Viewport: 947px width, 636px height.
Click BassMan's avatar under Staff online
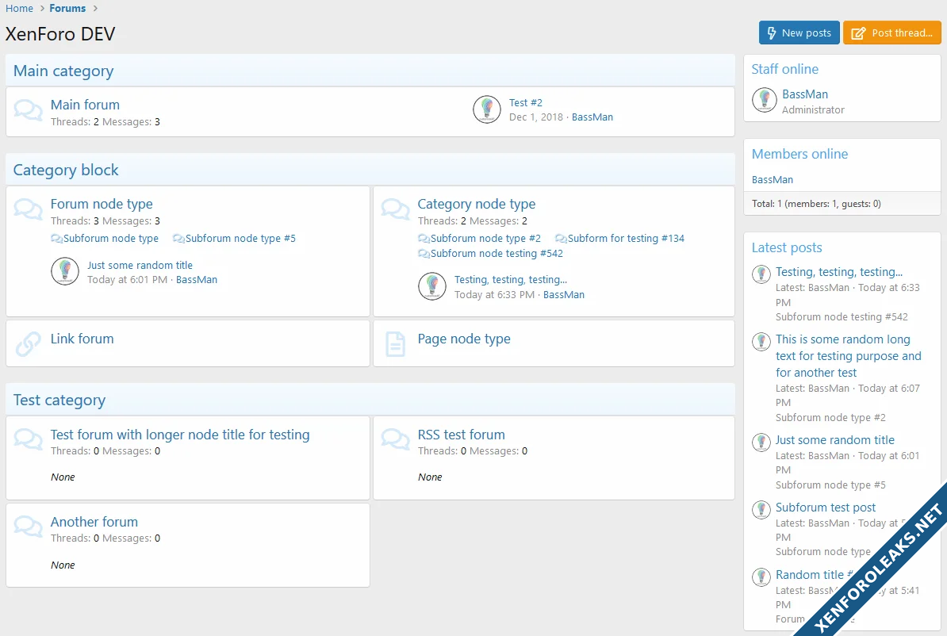click(x=765, y=100)
